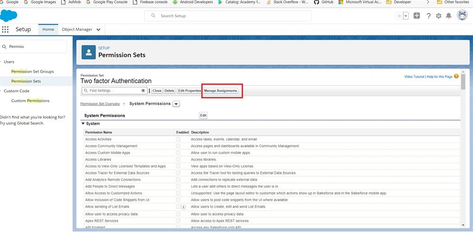473x233 pixels.
Task: Open the App Launcher grid icon
Action: pyautogui.click(x=5, y=29)
